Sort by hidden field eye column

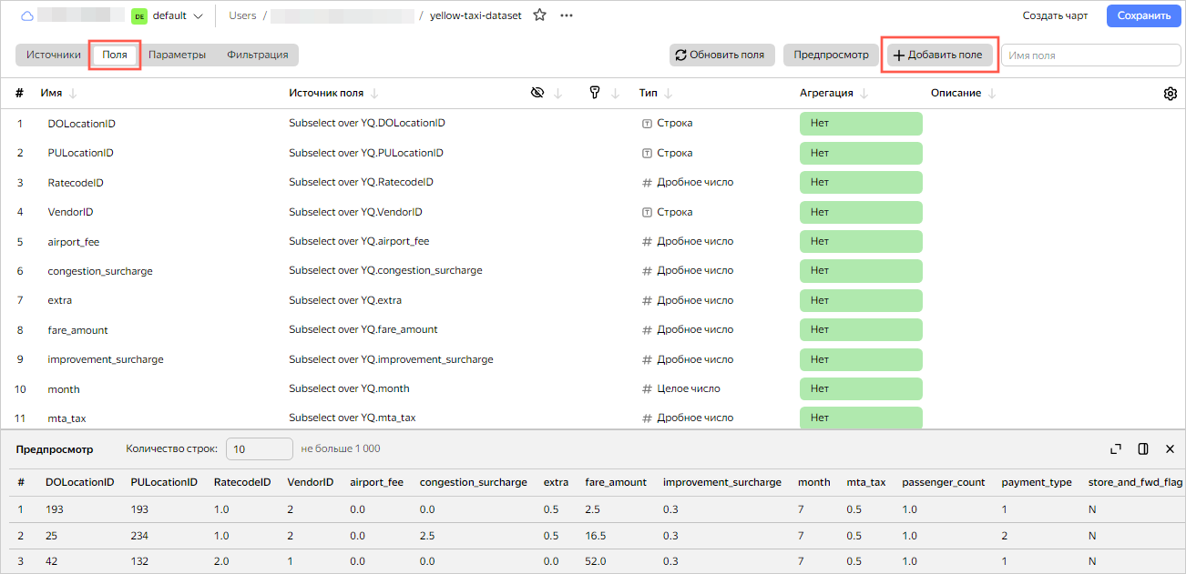537,93
